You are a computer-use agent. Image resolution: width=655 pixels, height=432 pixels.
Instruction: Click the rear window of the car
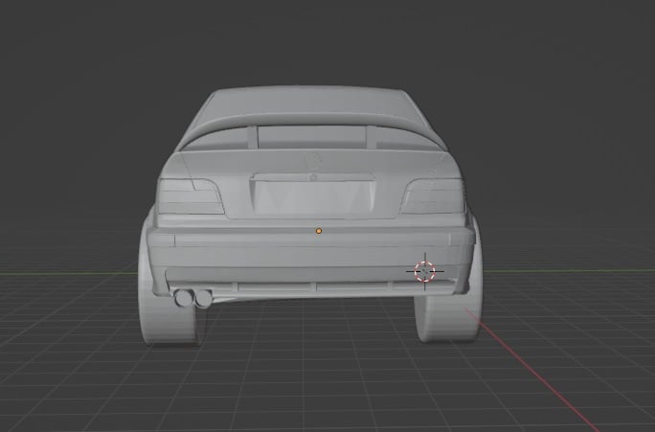312,138
